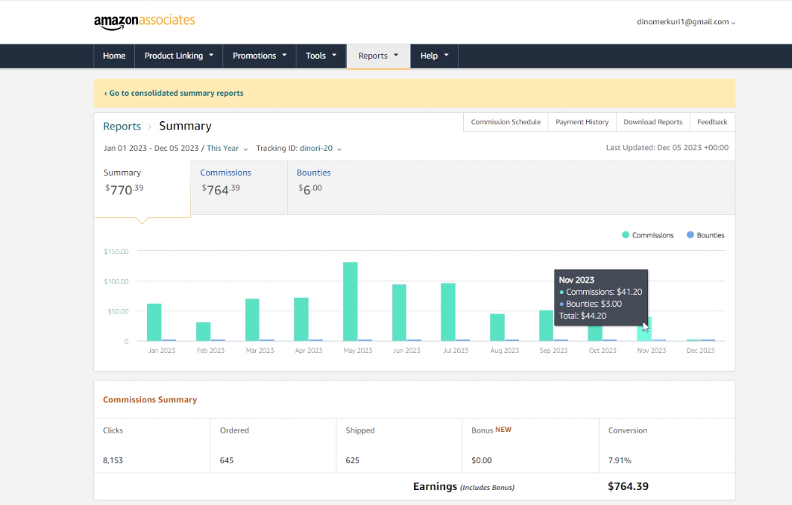Viewport: 792px width, 505px height.
Task: Click the Commissions Summary heading
Action: (150, 399)
